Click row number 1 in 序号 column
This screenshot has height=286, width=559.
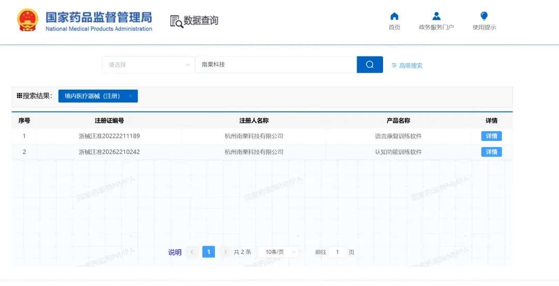tap(24, 136)
